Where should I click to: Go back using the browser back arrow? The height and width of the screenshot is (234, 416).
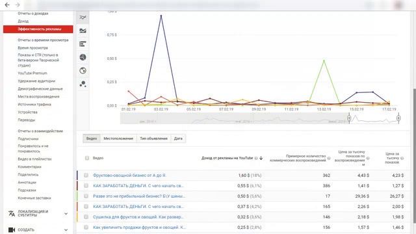(x=7, y=5)
